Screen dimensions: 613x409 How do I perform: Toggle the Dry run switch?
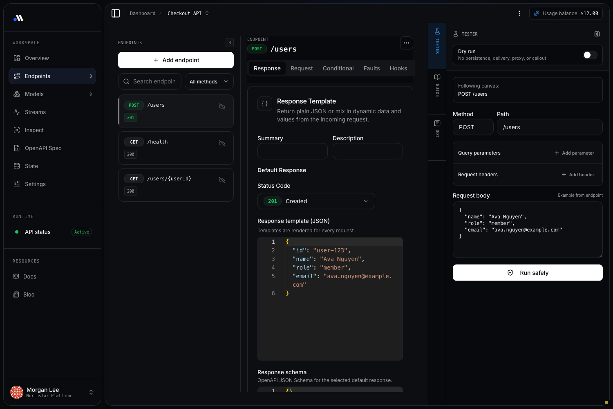tap(590, 55)
